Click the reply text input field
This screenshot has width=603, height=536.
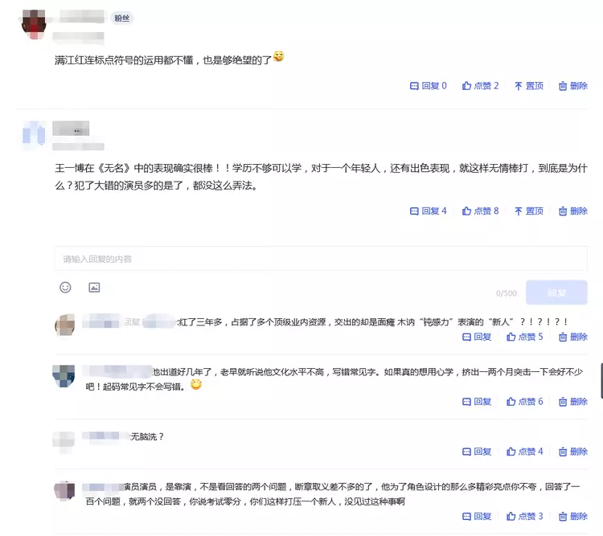point(321,259)
